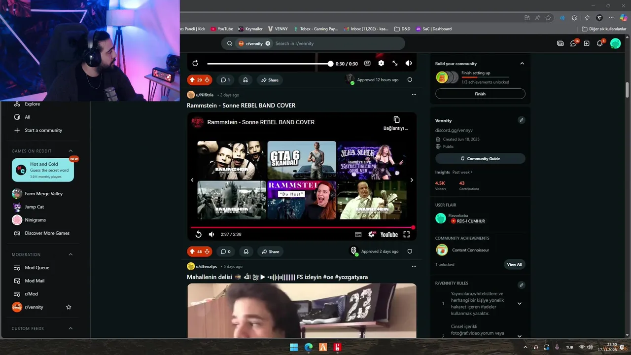Open overflow menu of u/dEvozfps's post
The image size is (631, 355).
(x=414, y=266)
